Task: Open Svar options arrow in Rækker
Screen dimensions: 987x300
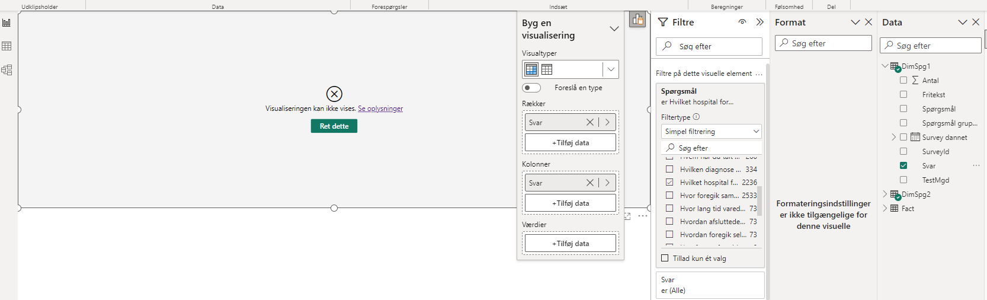Action: pyautogui.click(x=607, y=122)
